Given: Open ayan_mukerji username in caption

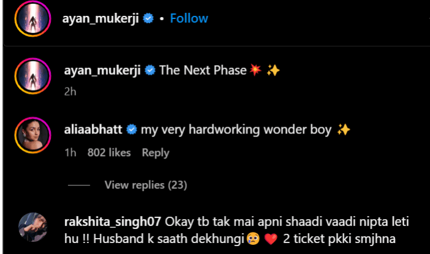Looking at the screenshot, I should 102,70.
